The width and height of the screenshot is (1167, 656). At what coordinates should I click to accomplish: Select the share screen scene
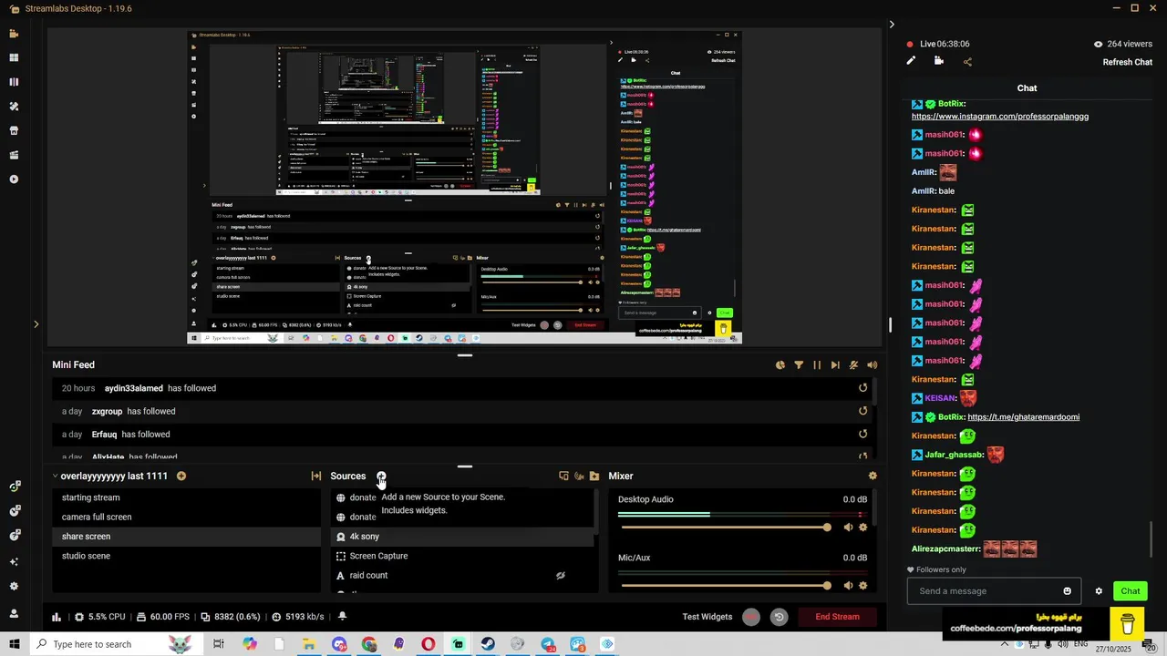[186, 537]
